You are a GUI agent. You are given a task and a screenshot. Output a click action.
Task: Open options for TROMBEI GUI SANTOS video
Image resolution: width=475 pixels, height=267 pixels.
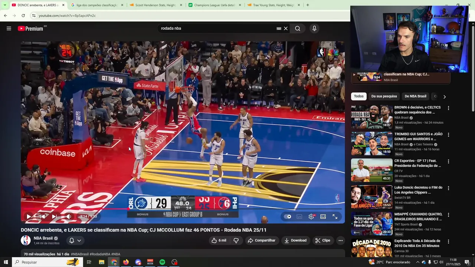[x=448, y=135]
